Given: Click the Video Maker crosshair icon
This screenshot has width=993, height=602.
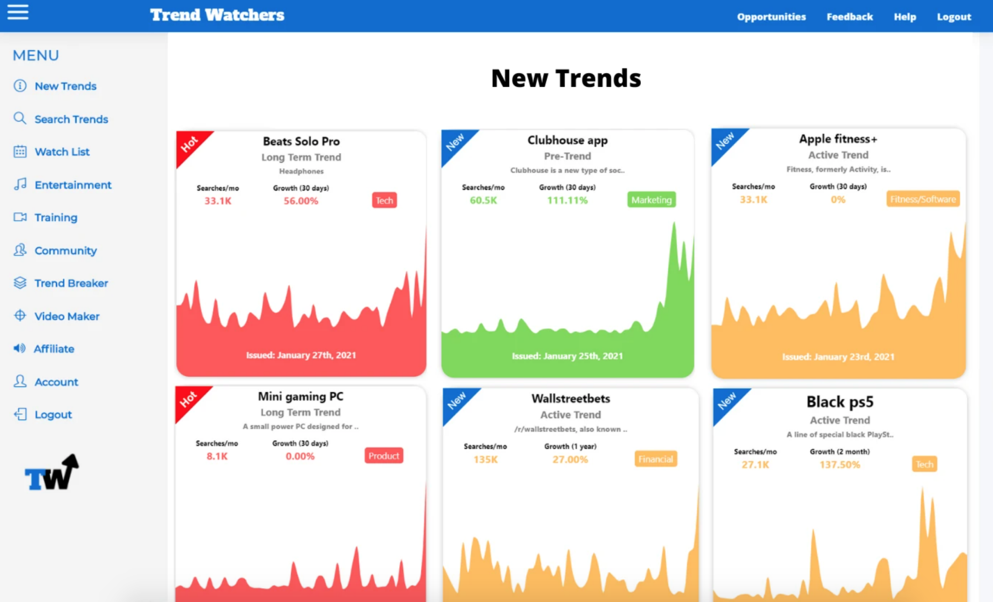Looking at the screenshot, I should tap(20, 315).
